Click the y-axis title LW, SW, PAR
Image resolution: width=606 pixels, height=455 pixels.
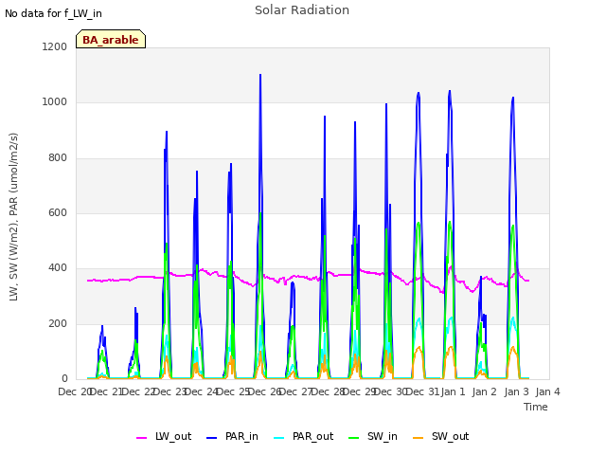tap(13, 217)
